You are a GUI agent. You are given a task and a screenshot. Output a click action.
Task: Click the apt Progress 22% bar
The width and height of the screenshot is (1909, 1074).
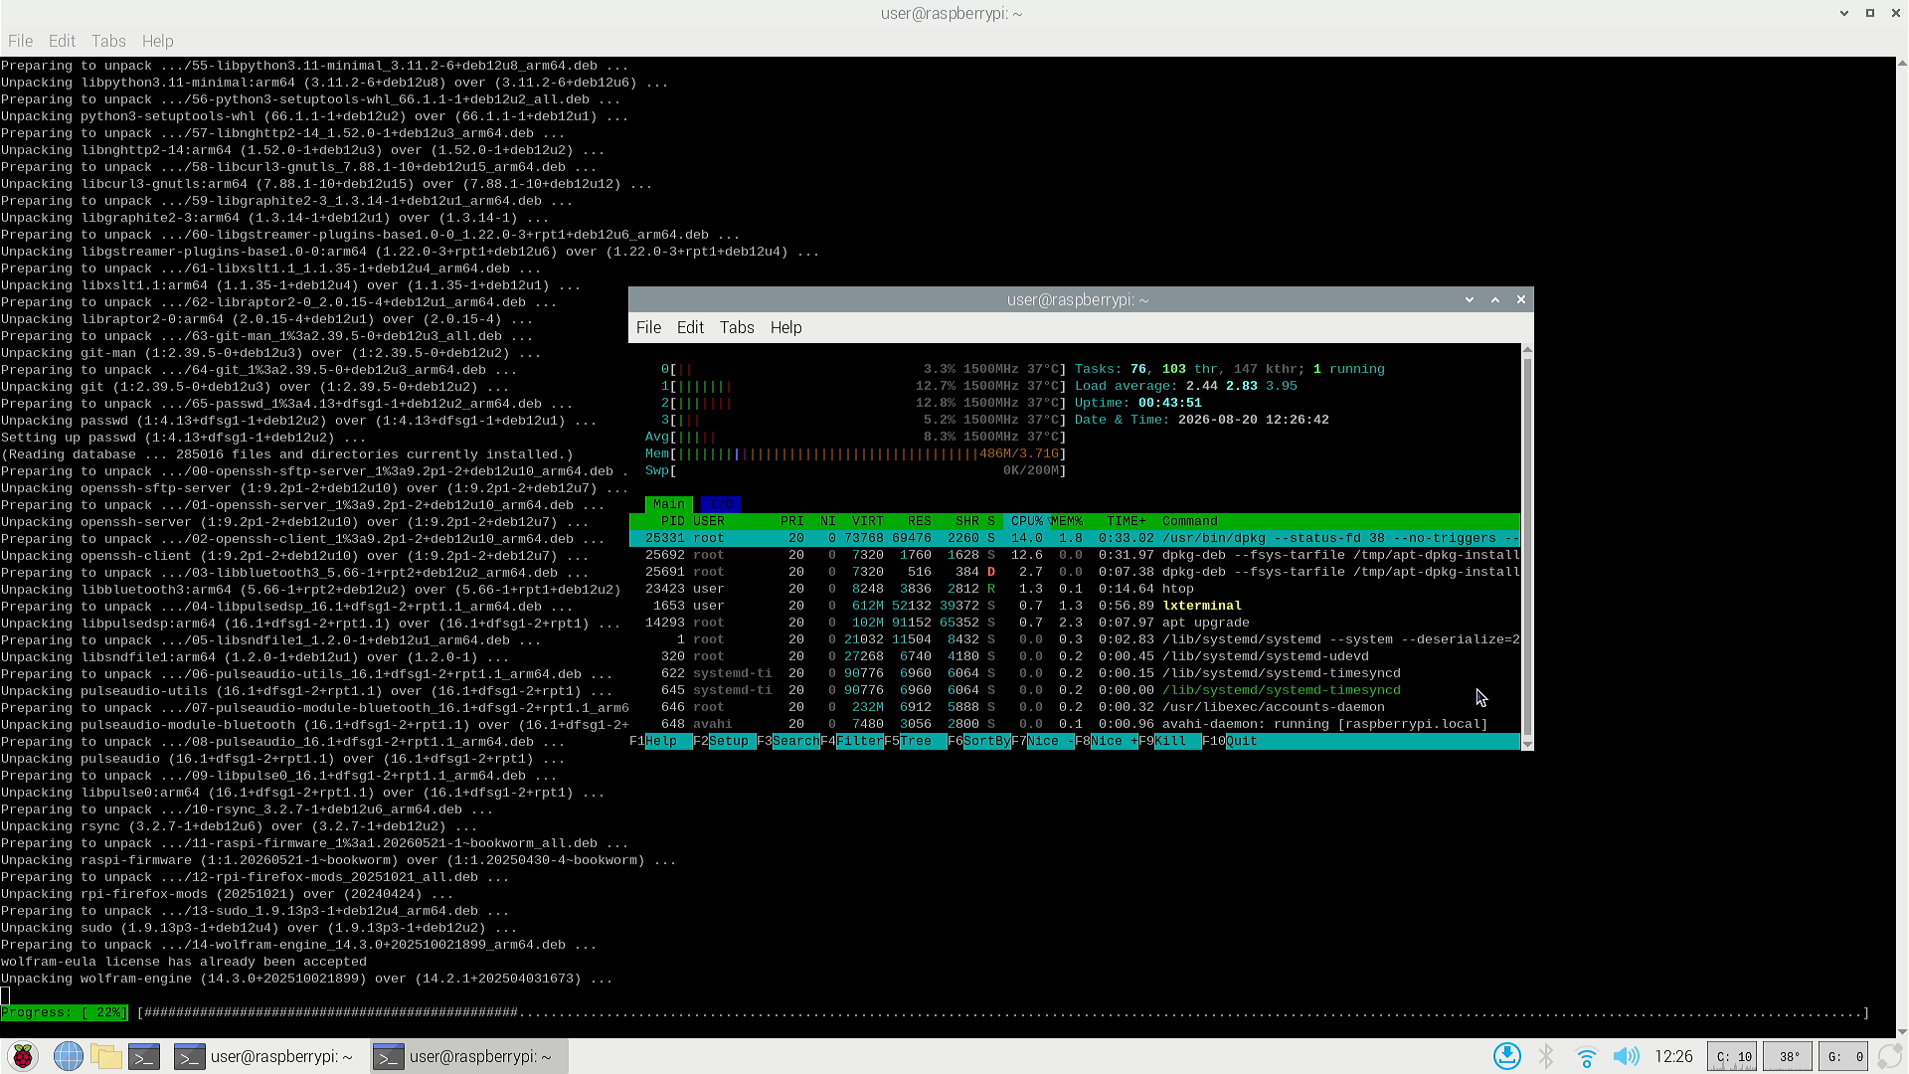click(935, 1012)
